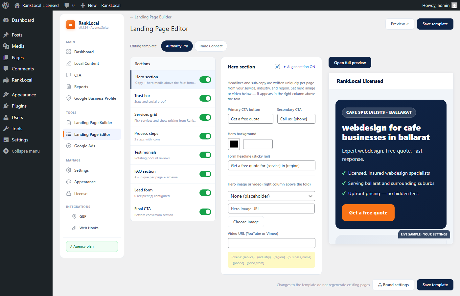Screen dimensions: 460x296
Task: Click the WP Settings sliders icon
Action: click(6, 140)
